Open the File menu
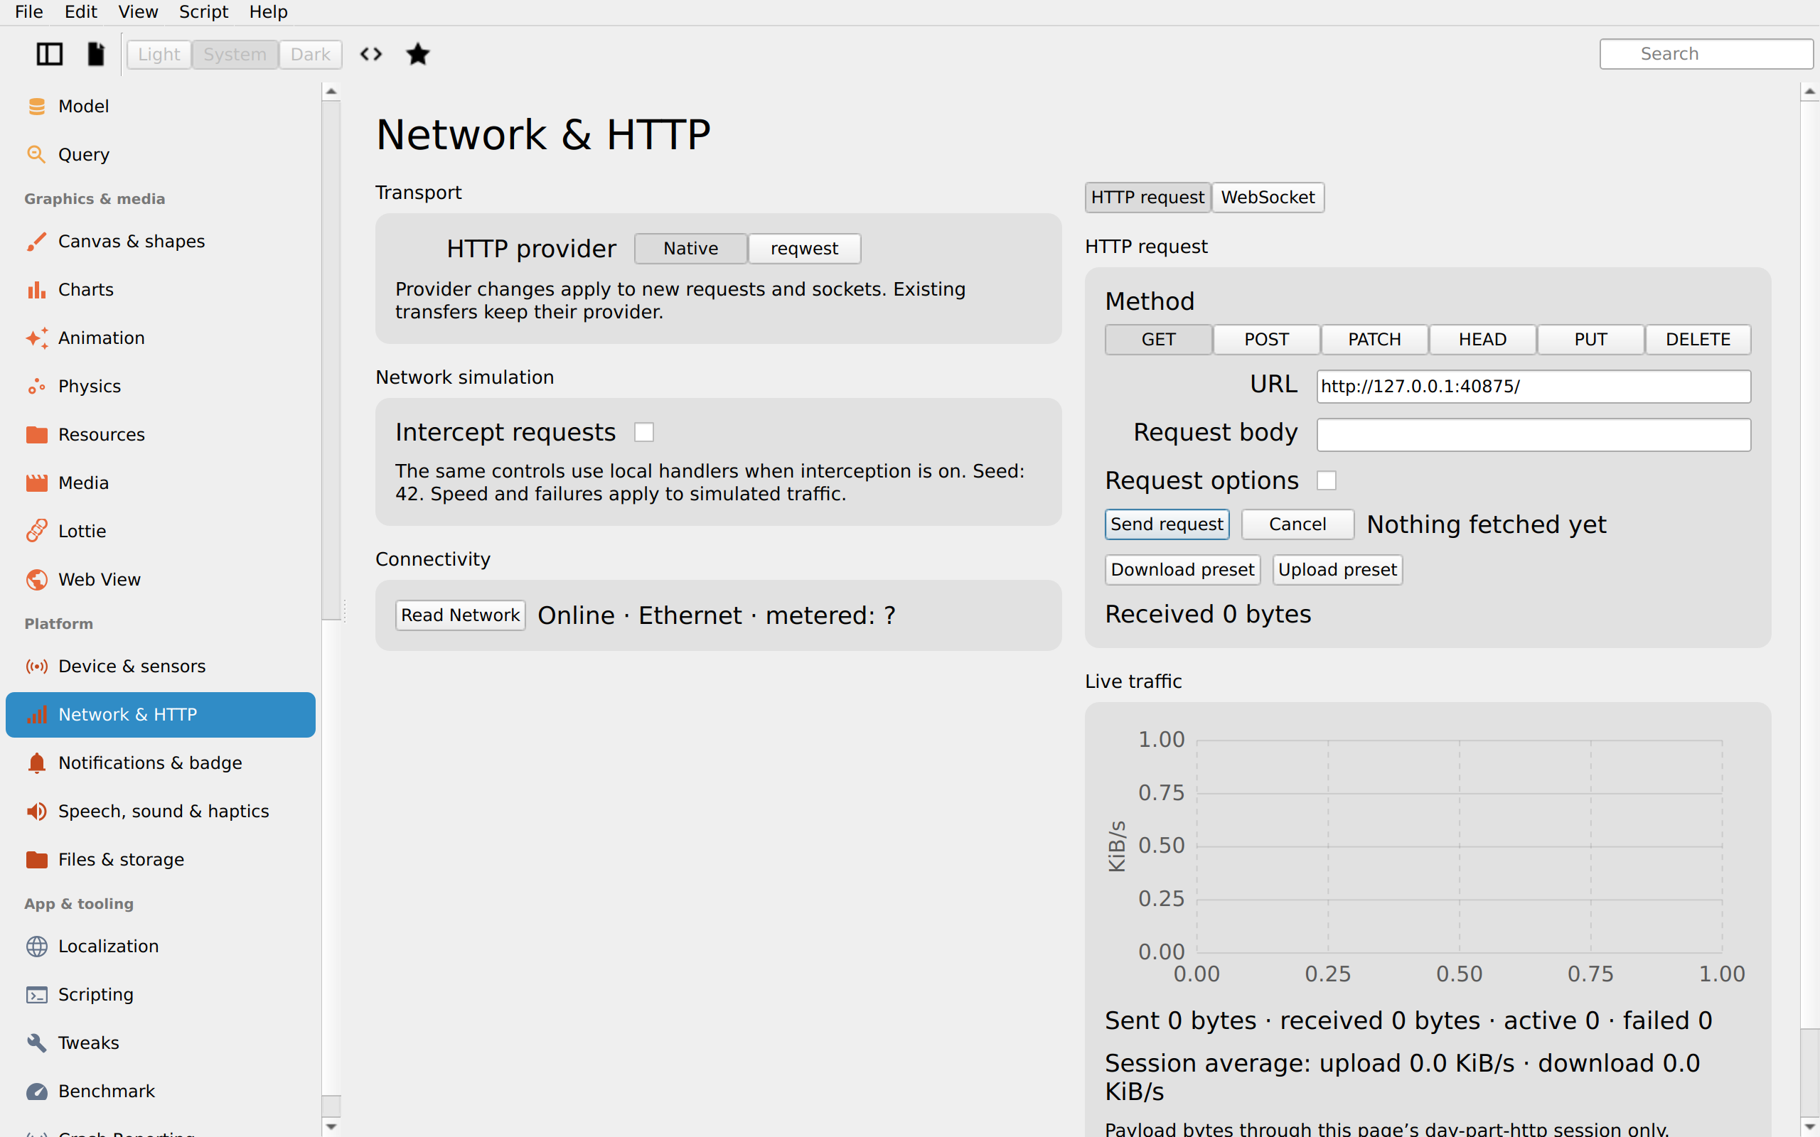Screen dimensions: 1820x1137 pos(29,12)
